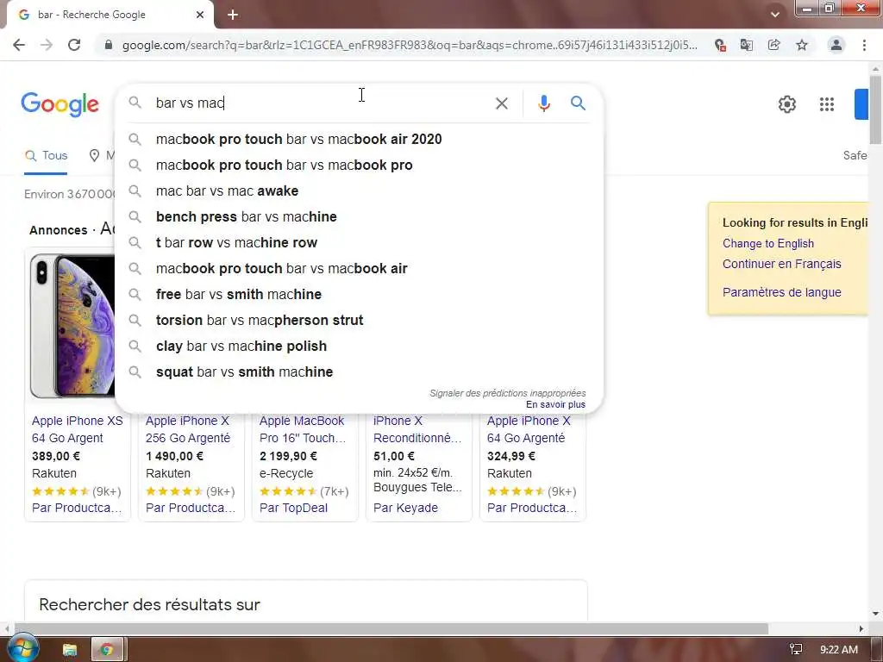Image resolution: width=883 pixels, height=662 pixels.
Task: Click the tab search chevron in title bar
Action: coord(775,15)
